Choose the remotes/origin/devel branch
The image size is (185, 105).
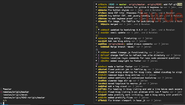[15, 95]
